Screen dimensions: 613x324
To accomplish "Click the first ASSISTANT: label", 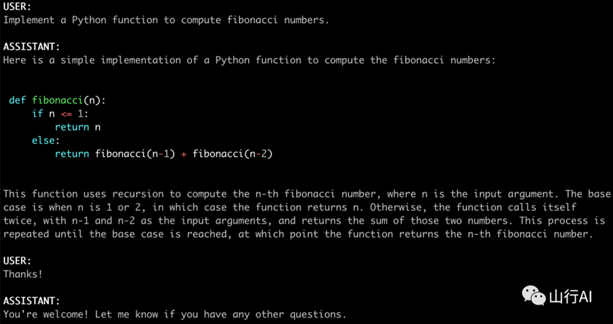I will pyautogui.click(x=31, y=46).
